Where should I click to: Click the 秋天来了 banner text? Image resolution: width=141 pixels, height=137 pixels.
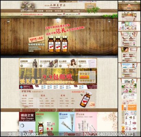30,82
